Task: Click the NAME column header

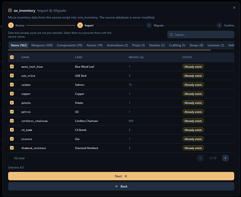Action: coord(25,57)
